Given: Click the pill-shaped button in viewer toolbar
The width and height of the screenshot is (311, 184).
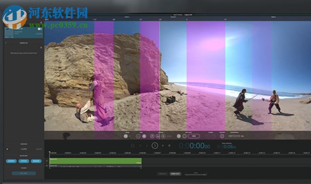Looking at the screenshot, I should [194, 136].
